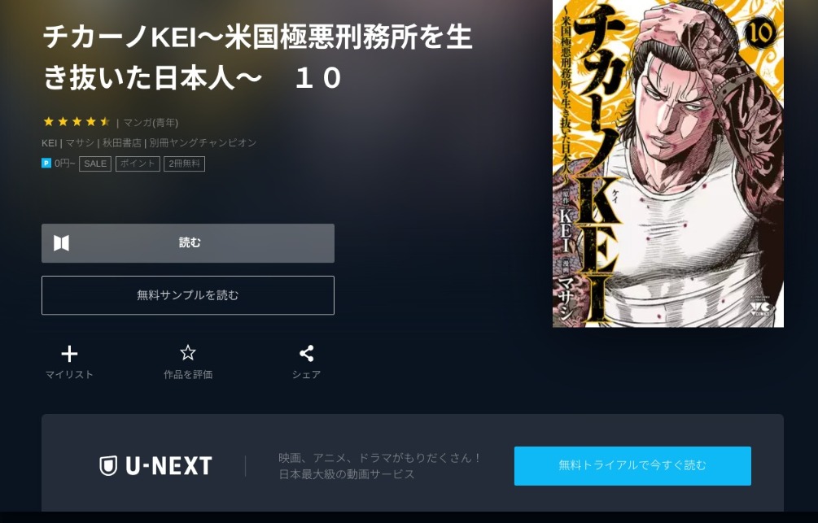Click the volume 10 badge on cover
The height and width of the screenshot is (523, 818).
tap(759, 33)
